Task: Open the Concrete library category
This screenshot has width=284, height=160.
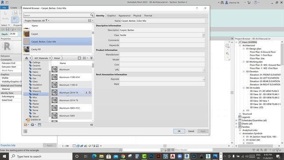Action: coord(37,69)
